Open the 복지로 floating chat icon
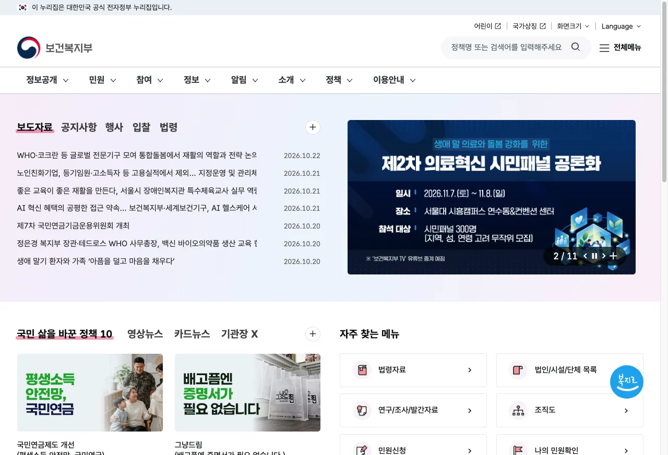 627,382
